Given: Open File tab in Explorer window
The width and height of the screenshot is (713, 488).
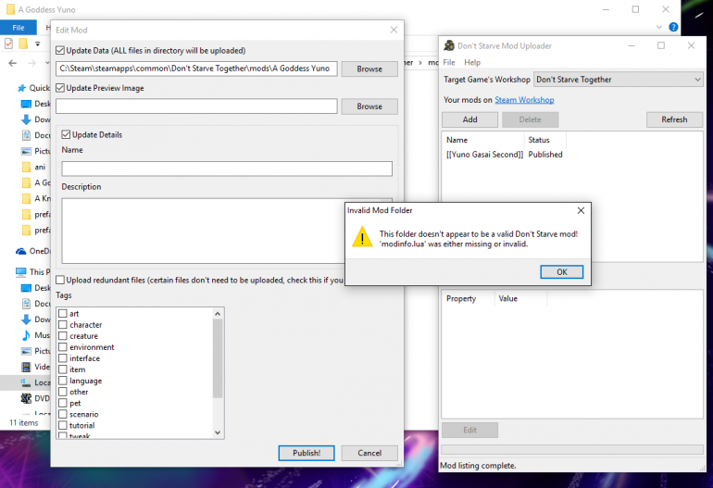Looking at the screenshot, I should [x=19, y=28].
